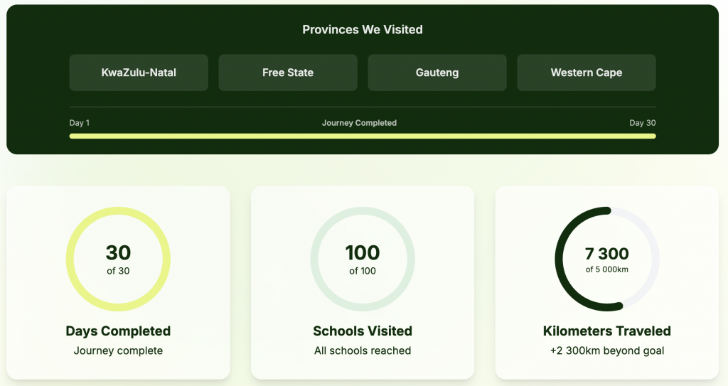Click the Day 1 label

point(80,123)
